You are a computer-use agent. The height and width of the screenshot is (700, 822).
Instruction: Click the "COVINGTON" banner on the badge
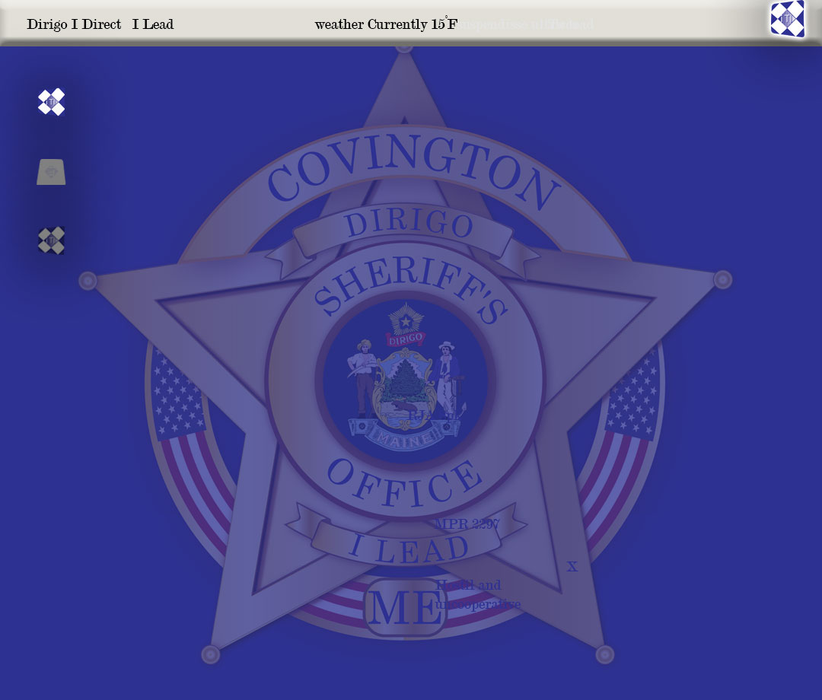pyautogui.click(x=413, y=177)
